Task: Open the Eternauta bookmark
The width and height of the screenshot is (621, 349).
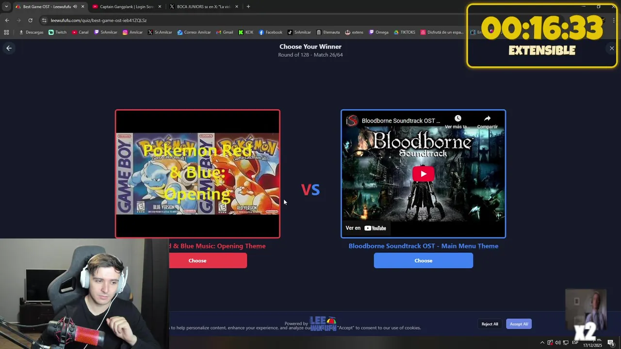Action: (328, 32)
